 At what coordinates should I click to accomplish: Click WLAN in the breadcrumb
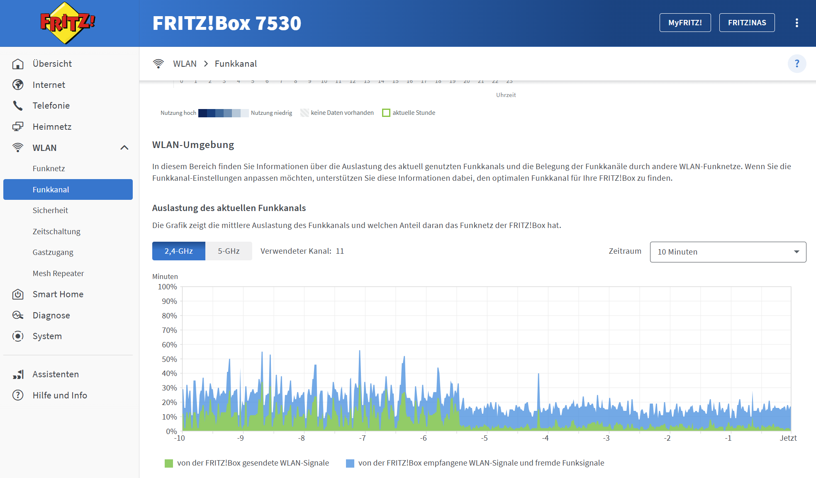tap(185, 64)
